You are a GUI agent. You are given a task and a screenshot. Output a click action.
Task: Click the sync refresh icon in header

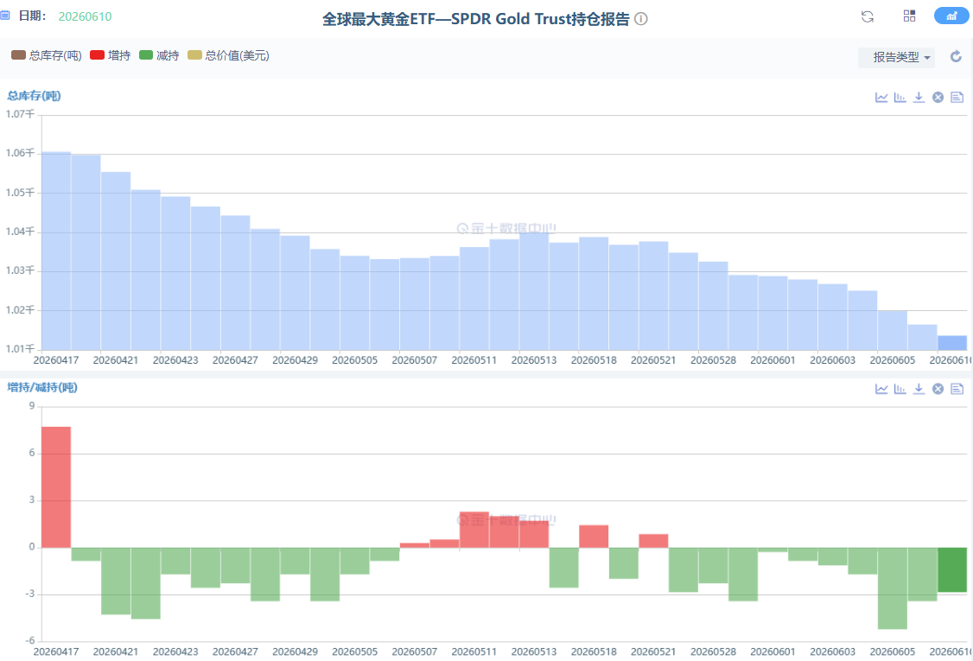tap(868, 16)
